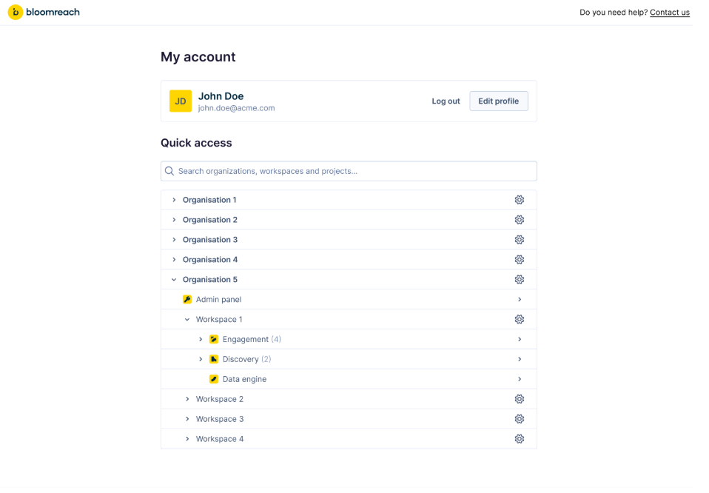Click the Engagement (4) label
This screenshot has width=709, height=493.
click(252, 339)
